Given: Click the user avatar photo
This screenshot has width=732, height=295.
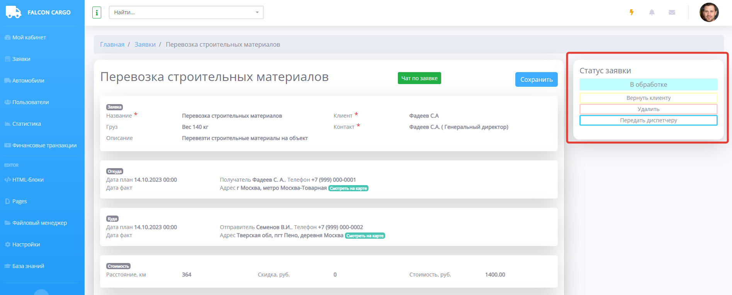Looking at the screenshot, I should [709, 12].
